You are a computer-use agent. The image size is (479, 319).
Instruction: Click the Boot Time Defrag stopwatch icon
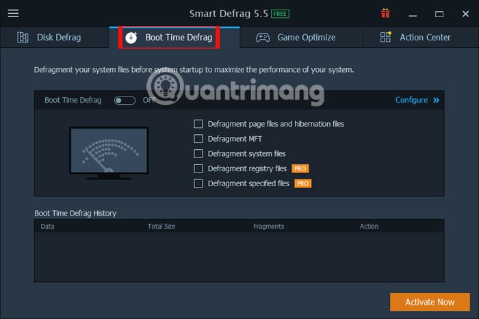pos(131,38)
